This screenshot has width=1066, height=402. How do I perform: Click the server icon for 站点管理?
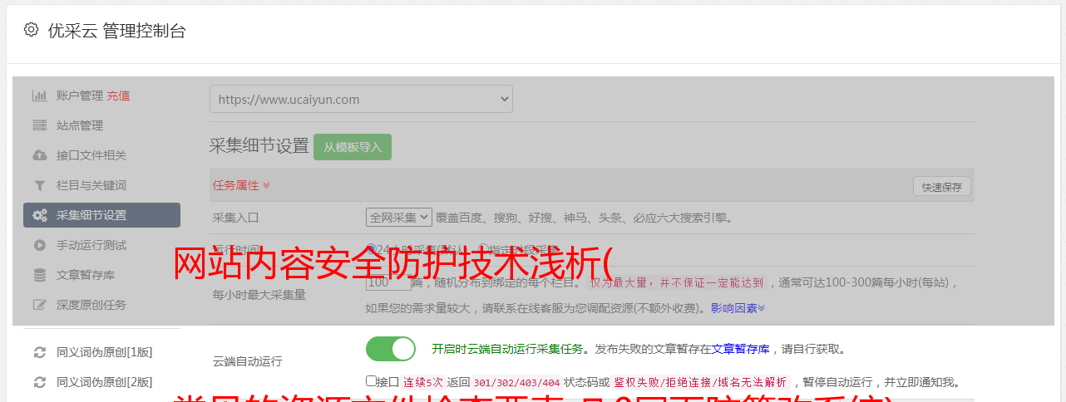pyautogui.click(x=39, y=125)
